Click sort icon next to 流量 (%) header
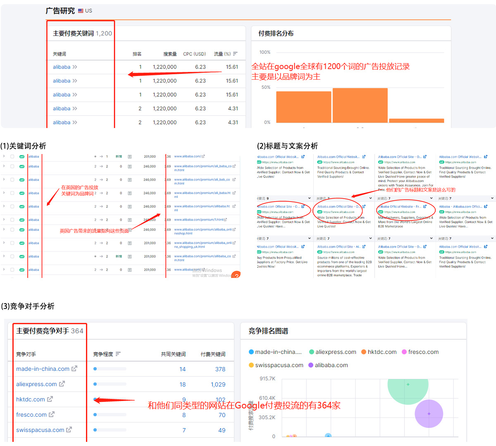This screenshot has width=496, height=446. 235,54
